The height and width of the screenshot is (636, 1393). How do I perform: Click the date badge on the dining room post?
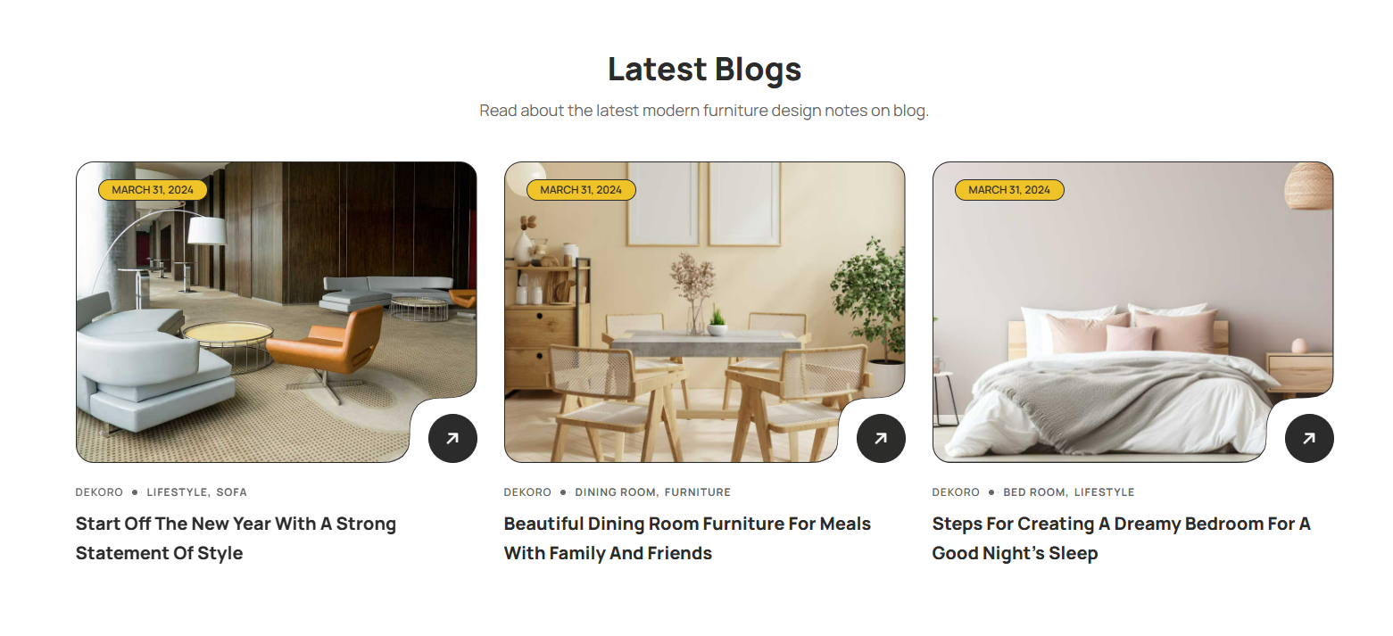pyautogui.click(x=581, y=190)
